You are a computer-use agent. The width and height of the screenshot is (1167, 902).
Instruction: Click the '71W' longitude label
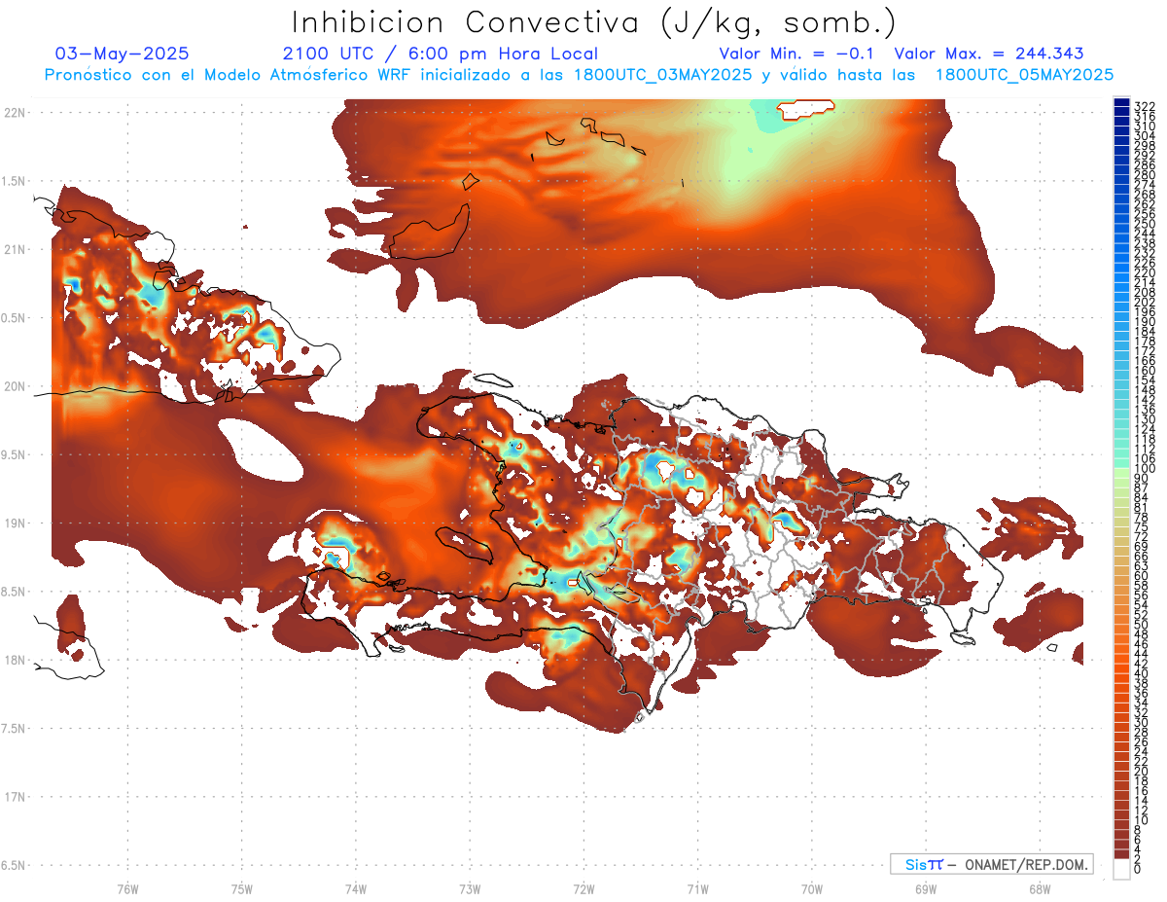click(697, 888)
